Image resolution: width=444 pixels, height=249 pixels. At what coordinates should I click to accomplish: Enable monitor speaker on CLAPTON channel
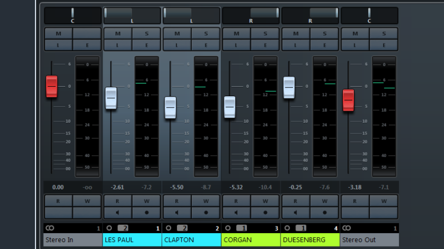tap(177, 212)
